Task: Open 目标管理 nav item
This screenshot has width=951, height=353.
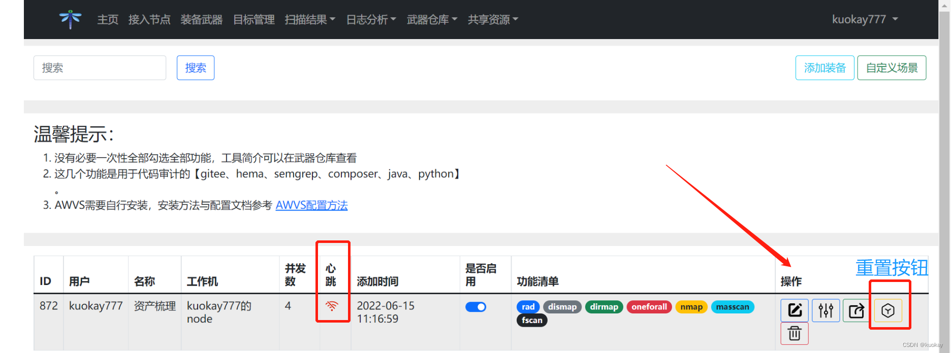Action: (x=253, y=19)
